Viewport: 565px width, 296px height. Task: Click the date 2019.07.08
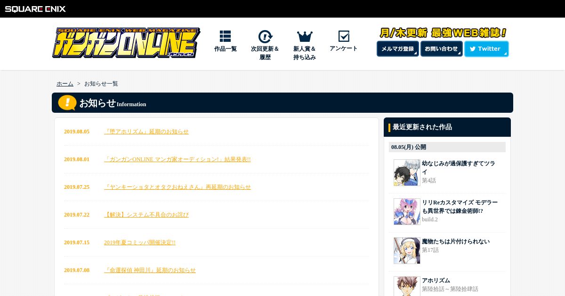pos(77,270)
